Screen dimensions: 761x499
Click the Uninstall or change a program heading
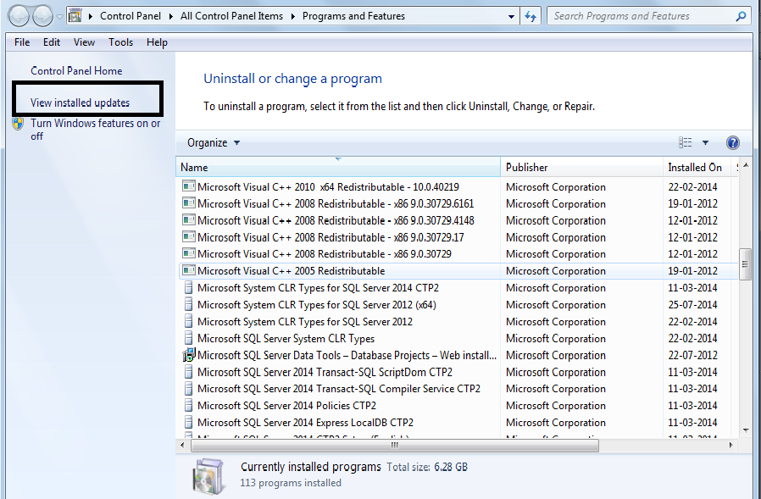click(292, 79)
